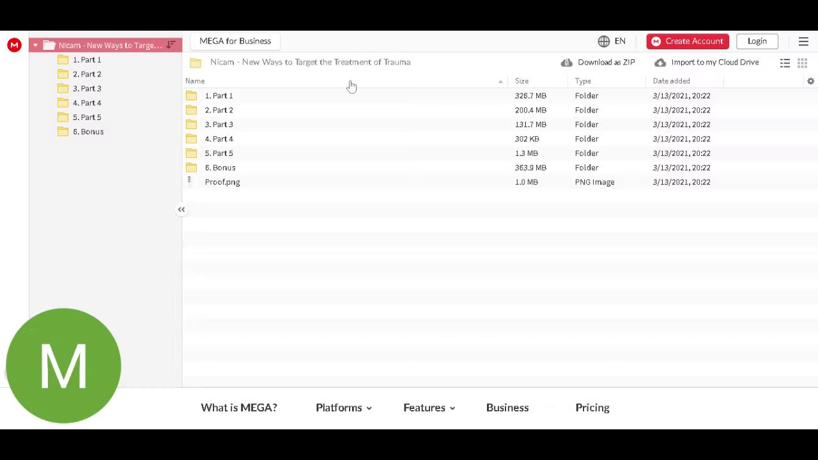Click the 326.7 MB size value
Image resolution: width=818 pixels, height=460 pixels.
coord(530,96)
